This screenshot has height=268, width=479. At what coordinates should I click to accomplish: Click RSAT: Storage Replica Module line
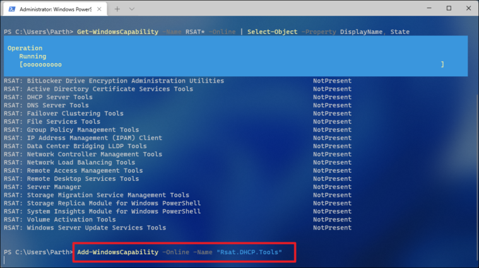click(x=102, y=203)
